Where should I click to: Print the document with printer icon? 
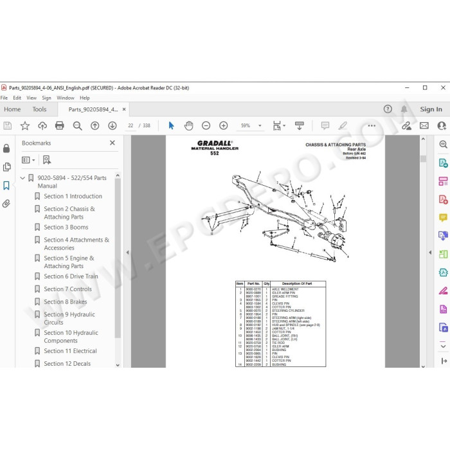click(60, 126)
